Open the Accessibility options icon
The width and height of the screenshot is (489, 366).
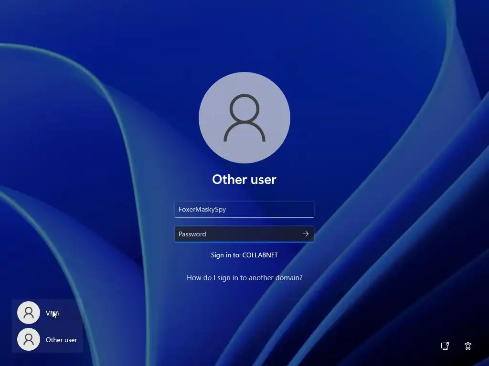(468, 346)
